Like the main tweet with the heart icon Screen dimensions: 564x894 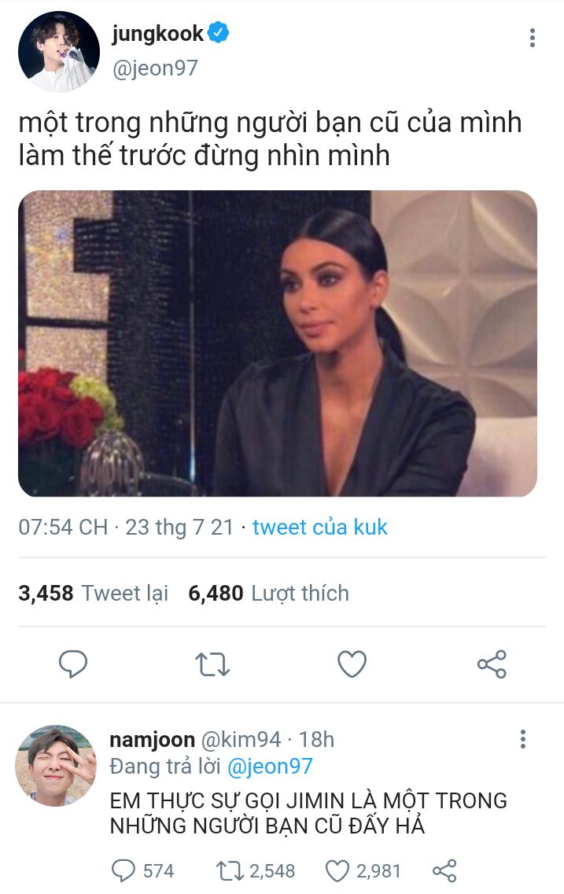pos(352,664)
